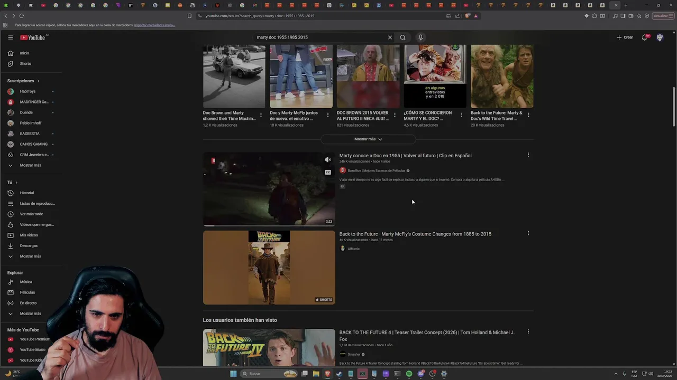677x380 pixels.
Task: Open Ver más tarde list
Action: coord(32,214)
